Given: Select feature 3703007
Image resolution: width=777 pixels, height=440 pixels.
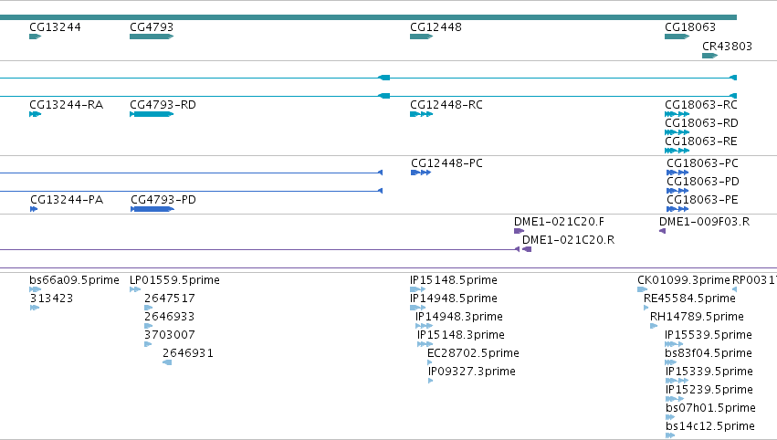Looking at the screenshot, I should 170,335.
